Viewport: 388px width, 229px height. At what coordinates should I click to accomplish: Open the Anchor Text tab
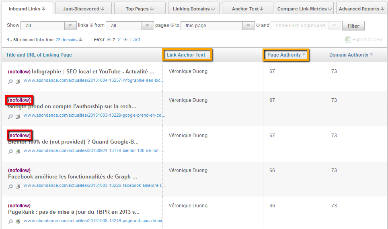pyautogui.click(x=248, y=8)
